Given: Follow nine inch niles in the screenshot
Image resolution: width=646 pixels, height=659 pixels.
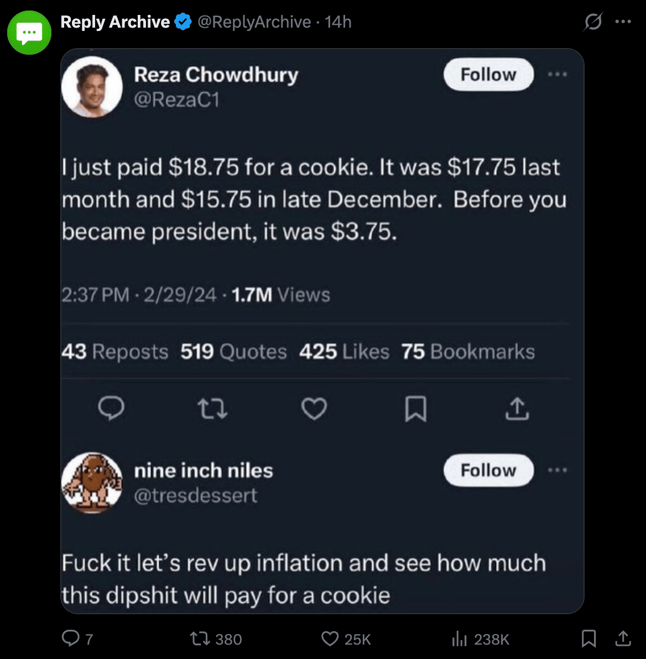Looking at the screenshot, I should click(488, 470).
